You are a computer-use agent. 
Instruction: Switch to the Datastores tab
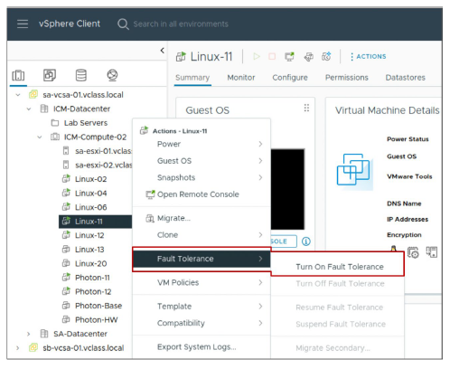point(406,78)
